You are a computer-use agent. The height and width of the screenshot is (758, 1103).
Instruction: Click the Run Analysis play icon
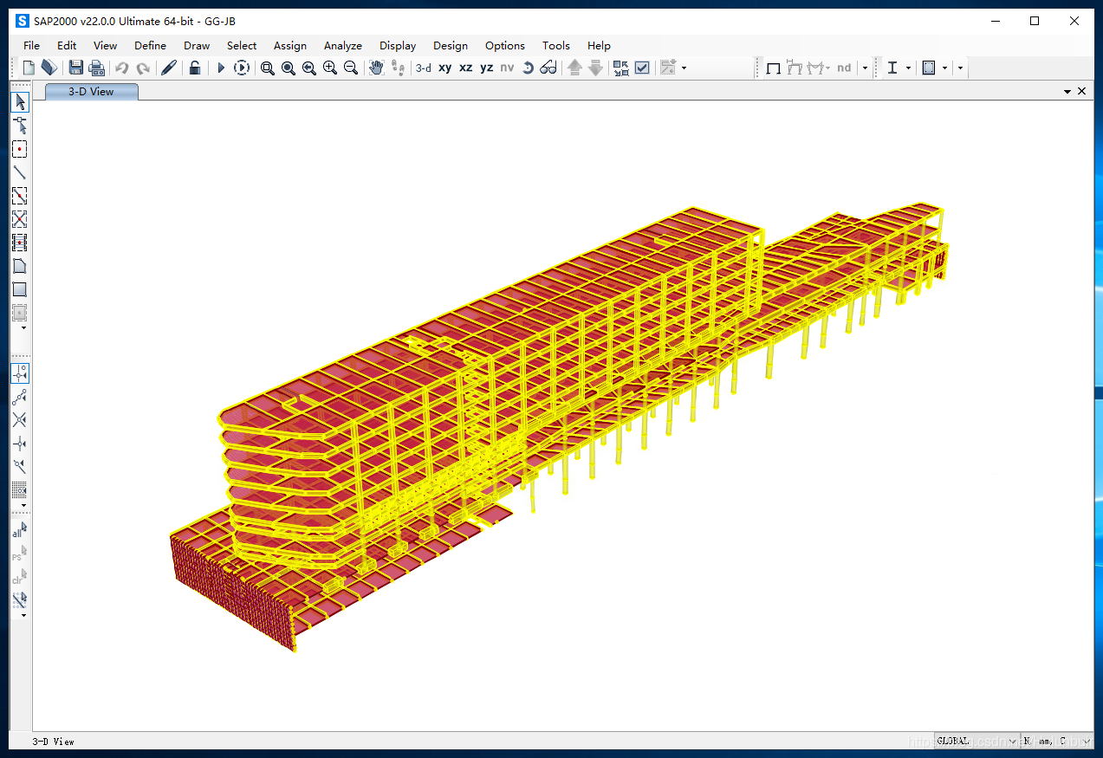(221, 68)
